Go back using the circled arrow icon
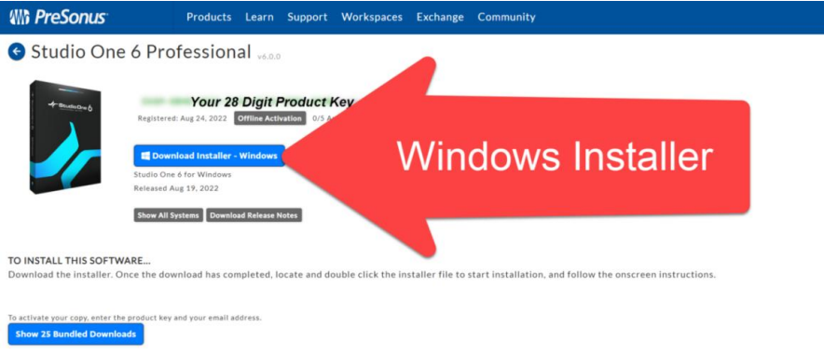The height and width of the screenshot is (355, 824). tap(17, 51)
